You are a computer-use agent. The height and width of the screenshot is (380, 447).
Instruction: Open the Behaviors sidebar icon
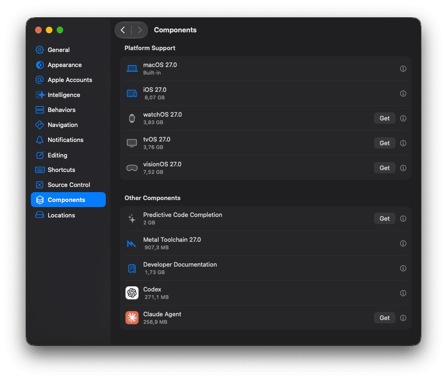tap(40, 110)
